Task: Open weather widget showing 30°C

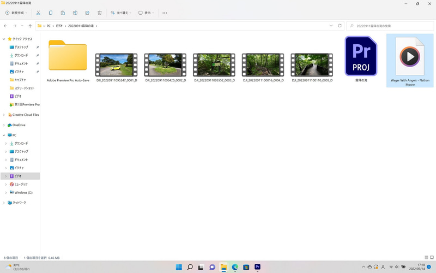Action: coord(17,267)
